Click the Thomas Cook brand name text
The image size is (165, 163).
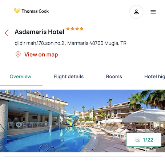[x=35, y=11]
